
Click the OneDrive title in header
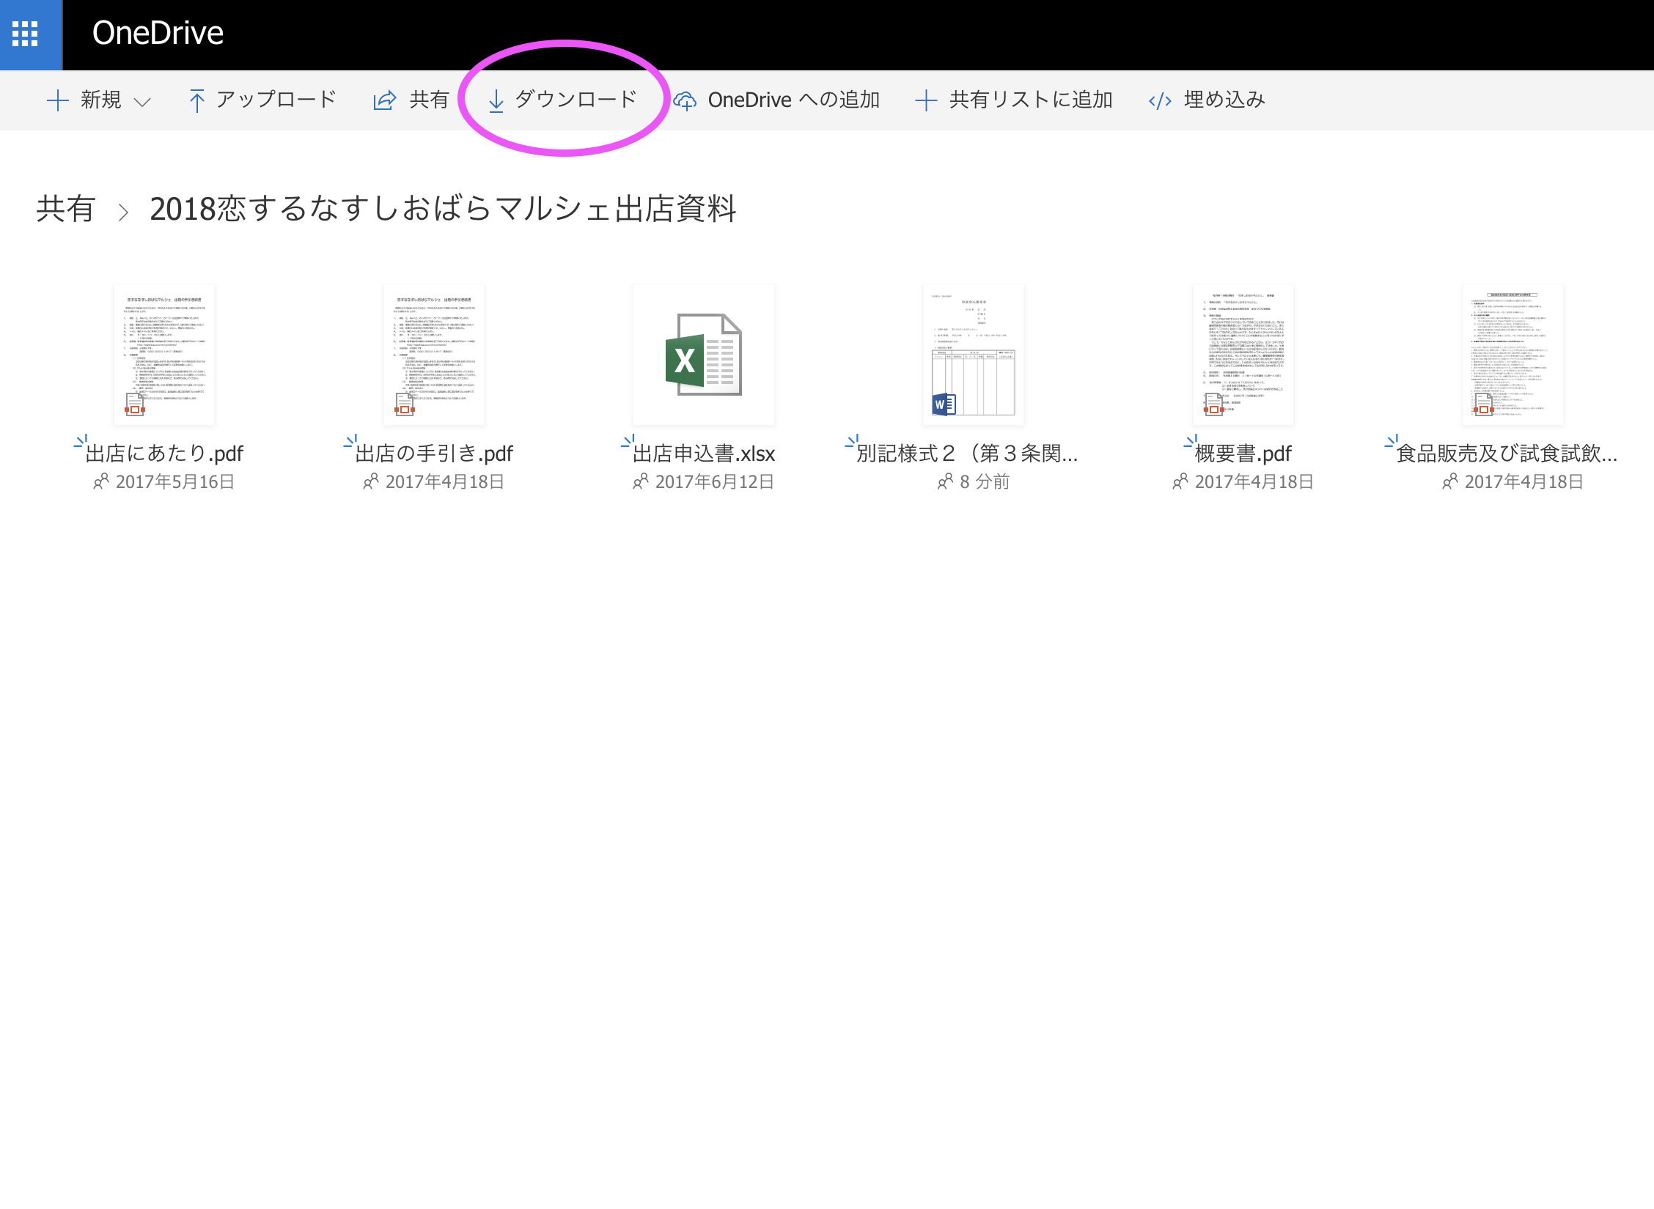[x=158, y=34]
